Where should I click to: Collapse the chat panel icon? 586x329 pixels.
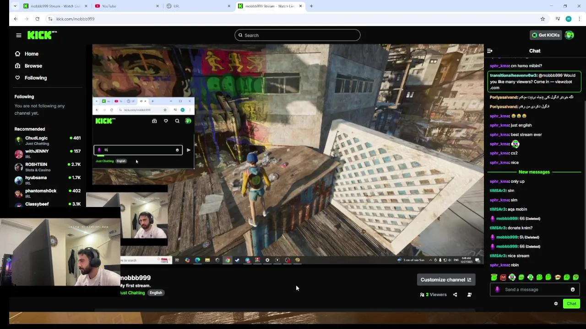pyautogui.click(x=490, y=51)
